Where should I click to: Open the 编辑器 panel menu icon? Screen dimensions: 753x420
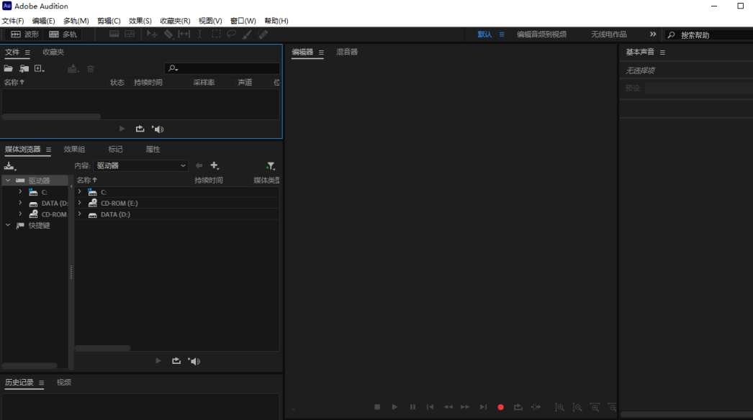[321, 52]
